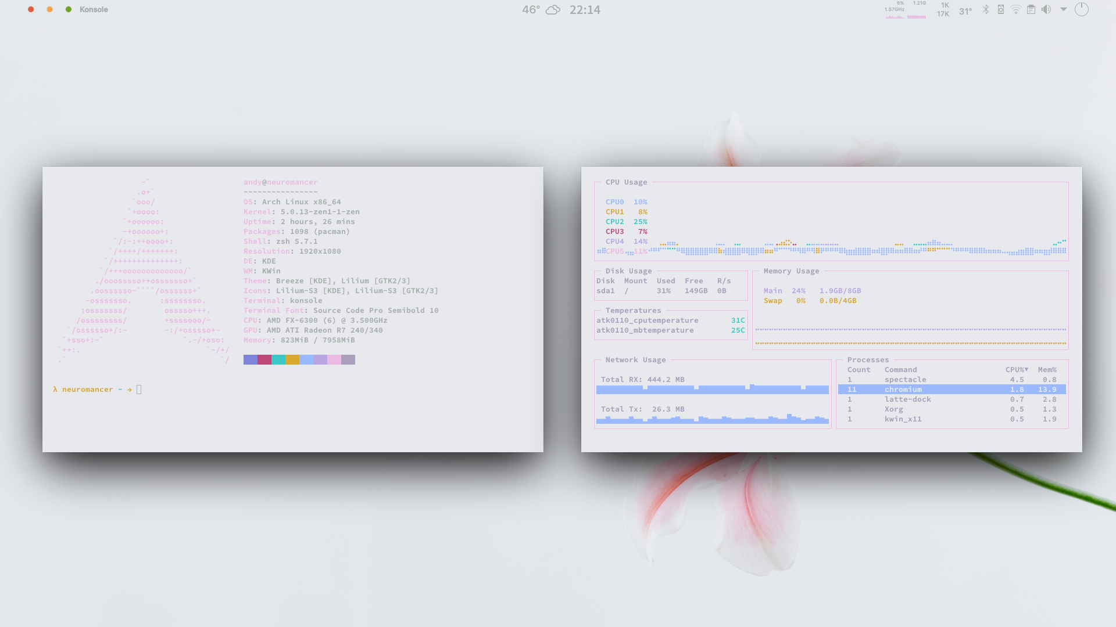This screenshot has width=1116, height=627.
Task: Click the orange minimize dot in top bar
Action: pyautogui.click(x=50, y=9)
